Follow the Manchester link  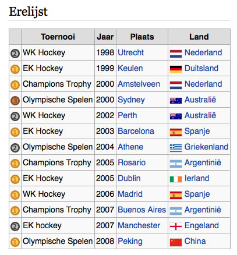pyautogui.click(x=139, y=225)
